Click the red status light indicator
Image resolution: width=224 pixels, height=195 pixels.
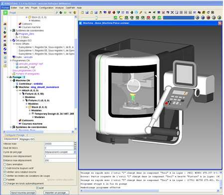click(148, 17)
